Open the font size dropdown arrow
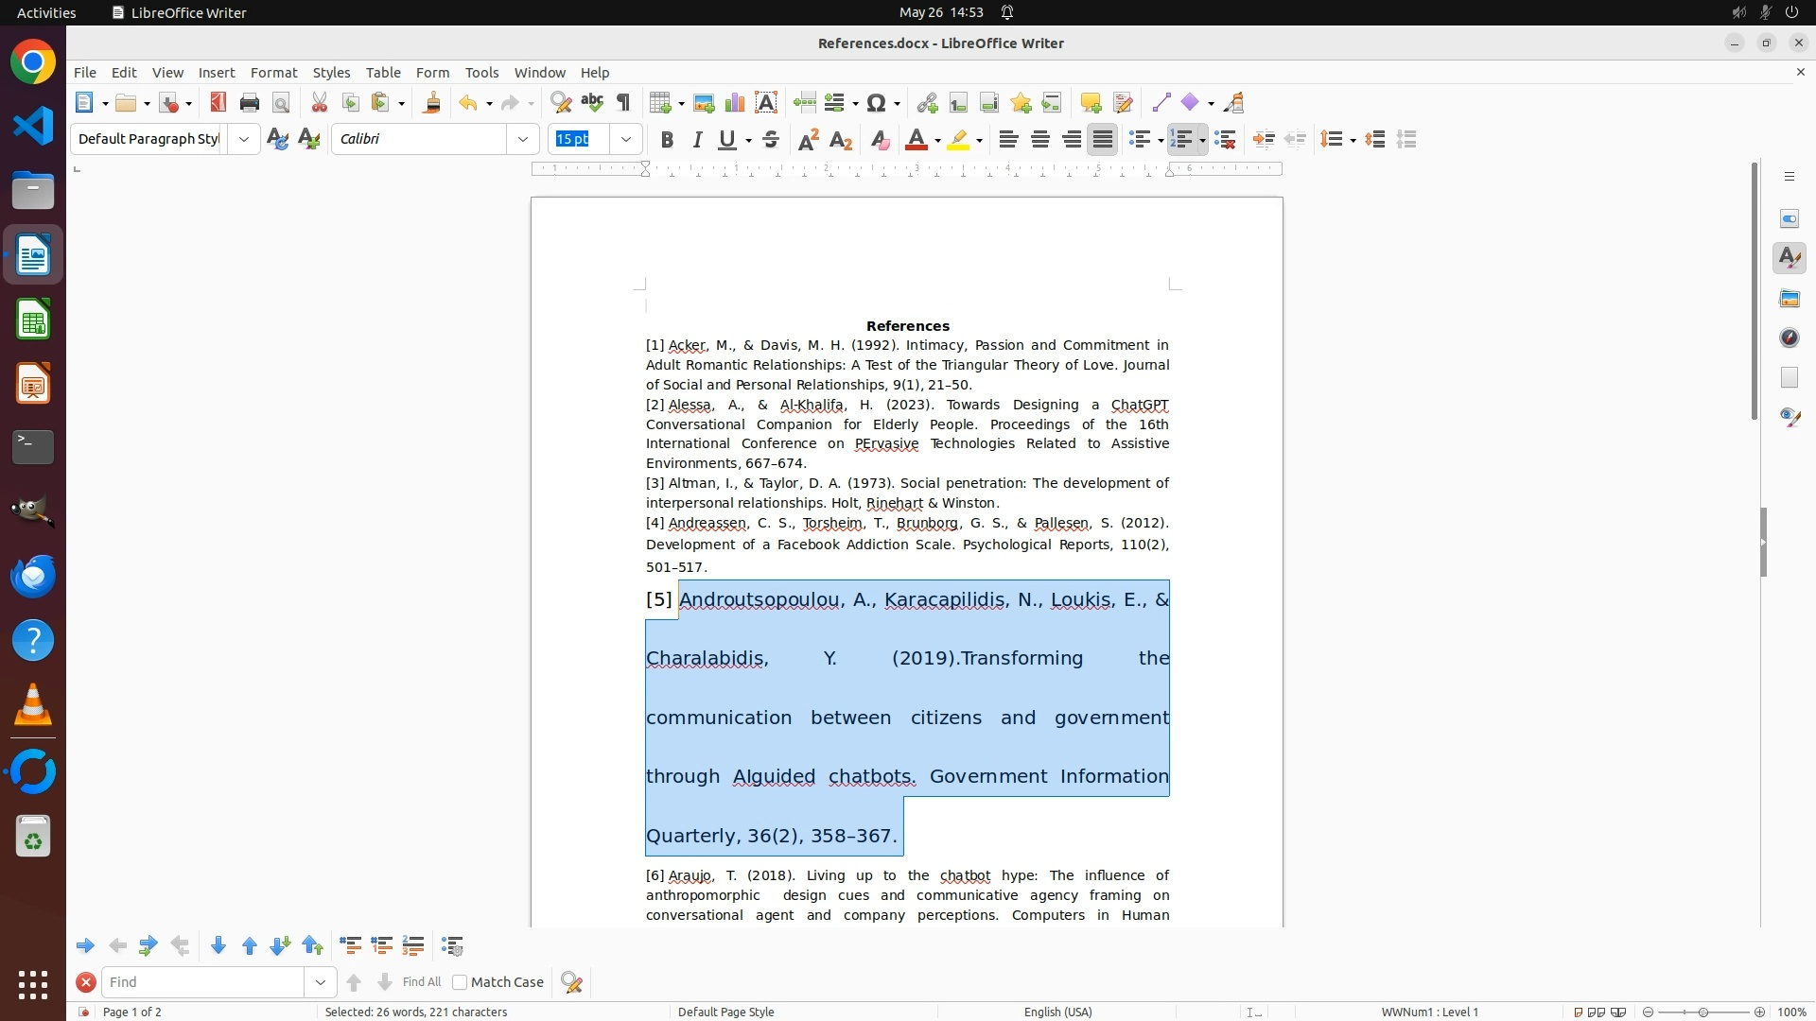 626,140
